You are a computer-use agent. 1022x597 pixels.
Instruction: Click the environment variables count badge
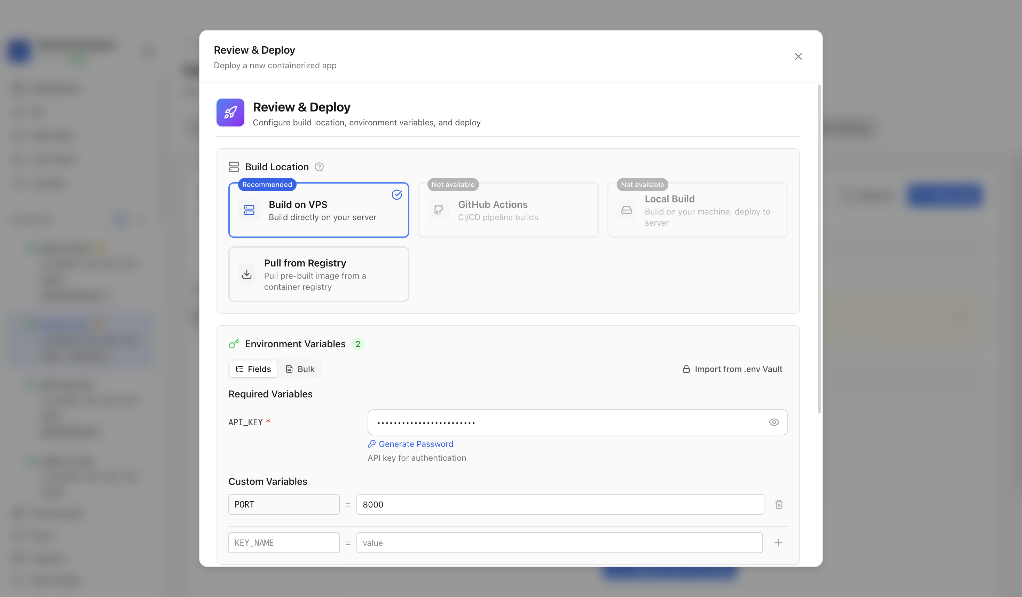coord(358,344)
